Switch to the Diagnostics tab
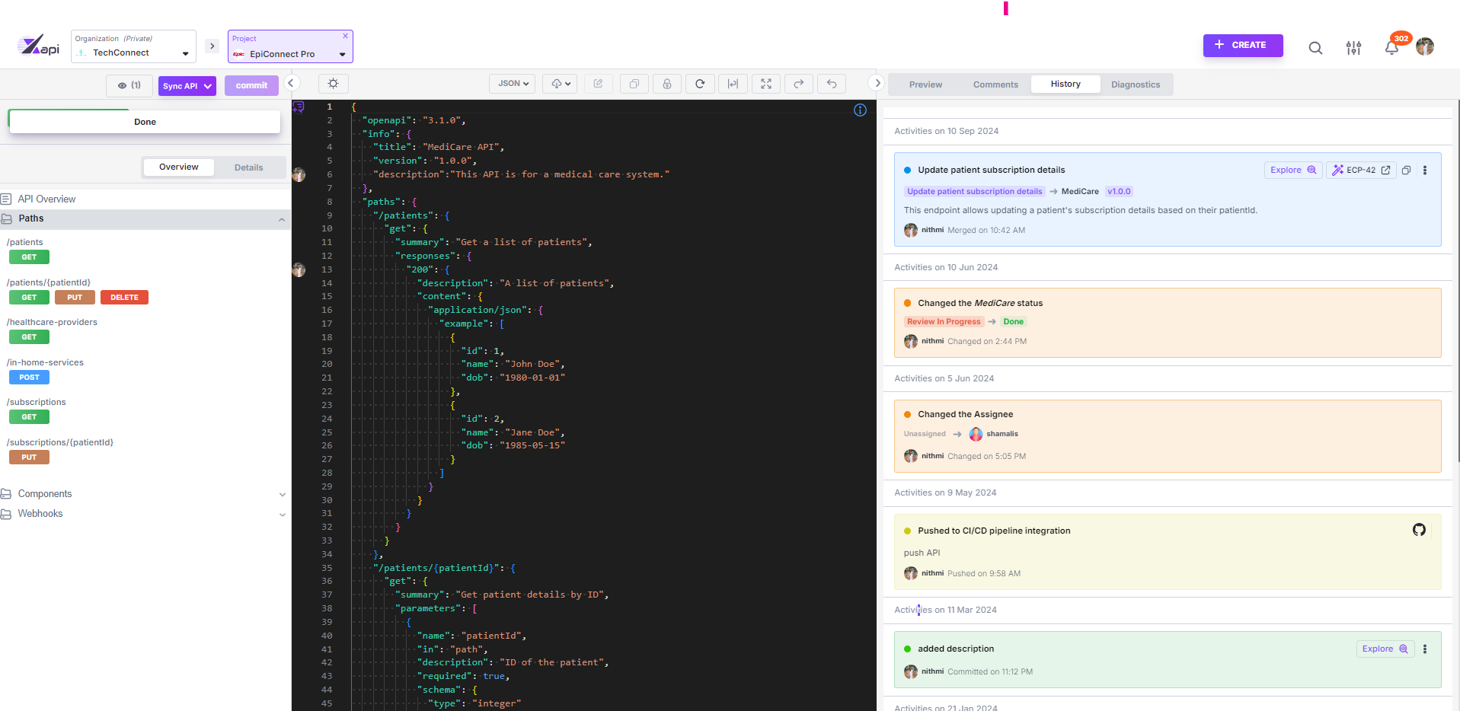 click(1135, 84)
